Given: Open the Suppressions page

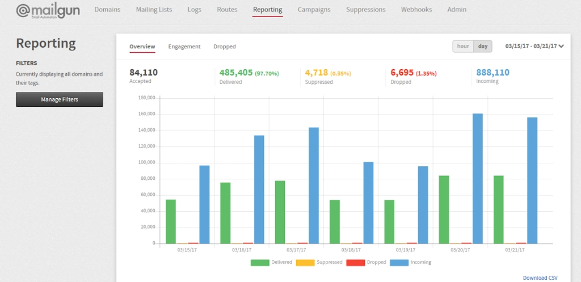Looking at the screenshot, I should click(x=365, y=10).
